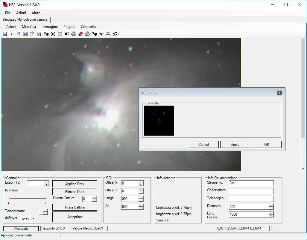The image size is (307, 240).
Task: Click the Osservatore text field
Action: 251,191
